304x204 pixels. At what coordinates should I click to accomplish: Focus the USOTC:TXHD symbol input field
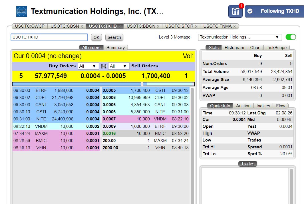click(49, 37)
